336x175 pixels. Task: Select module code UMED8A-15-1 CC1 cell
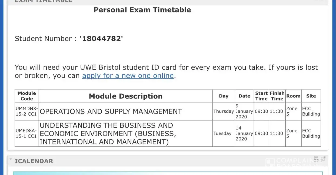pos(27,133)
